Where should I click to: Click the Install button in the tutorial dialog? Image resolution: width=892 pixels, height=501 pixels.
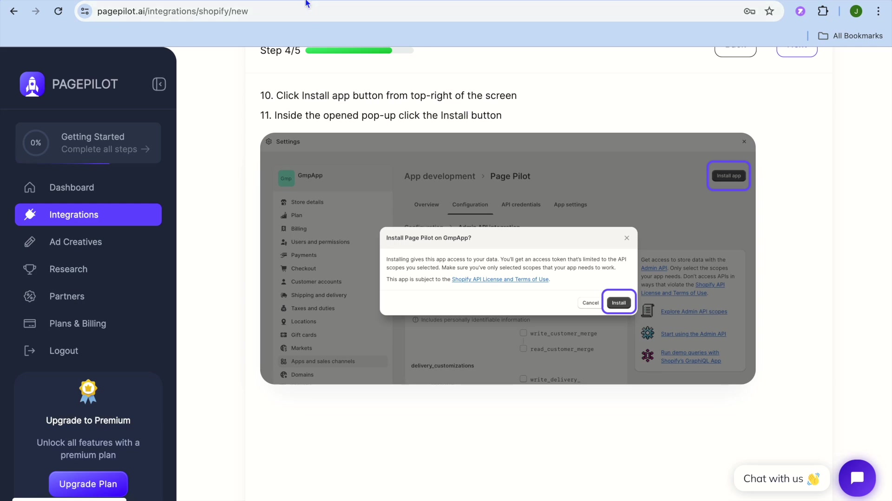[x=619, y=303]
